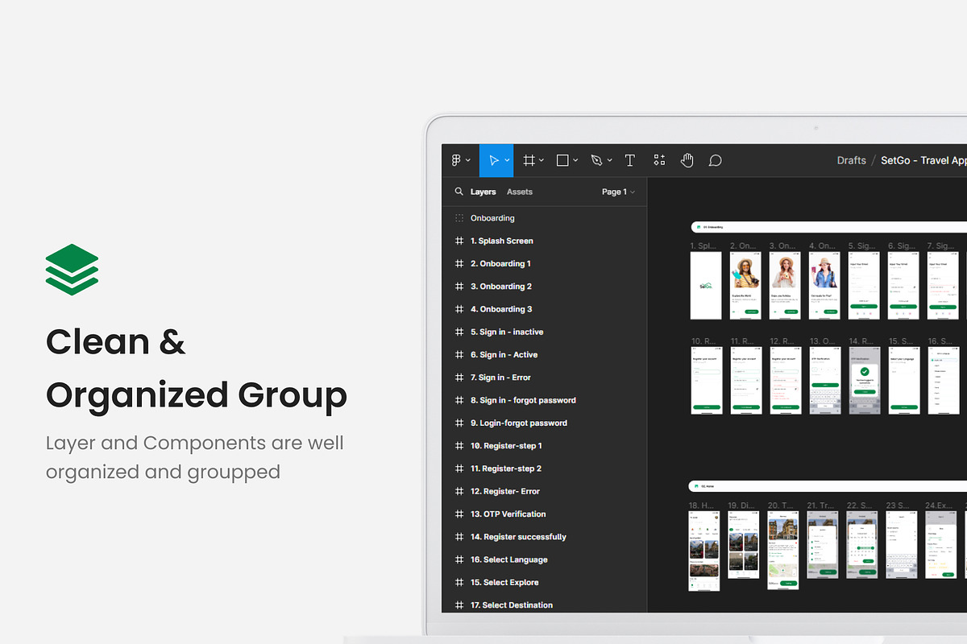Select the 10. Register frame on canvas
This screenshot has width=967, height=644.
click(706, 380)
